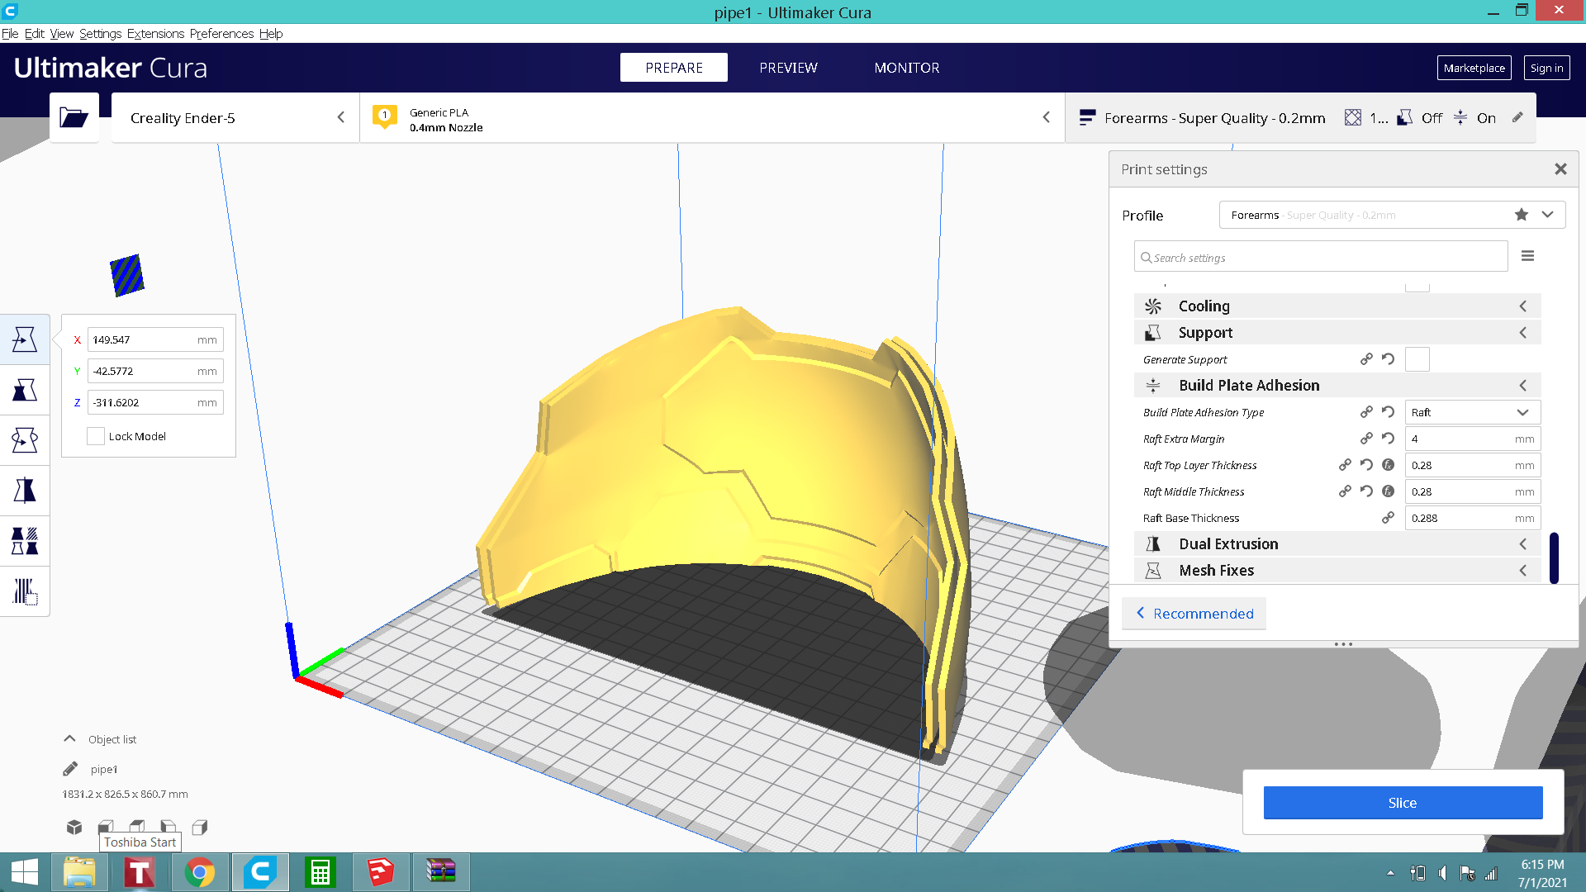Image resolution: width=1586 pixels, height=892 pixels.
Task: Click the Slice button to slice model
Action: (x=1402, y=802)
